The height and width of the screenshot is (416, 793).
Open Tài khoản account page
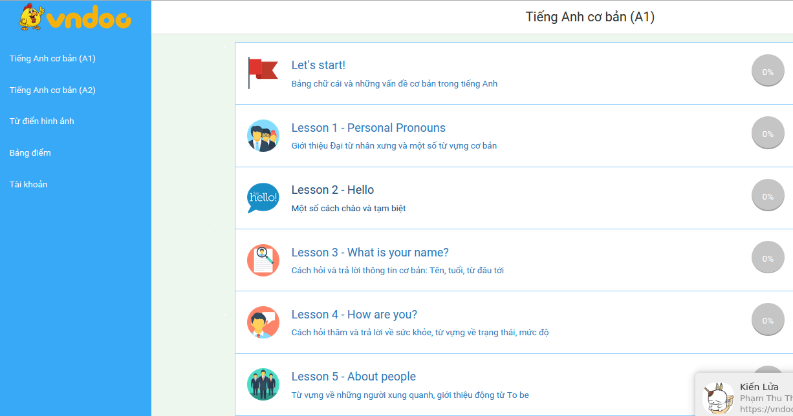coord(28,185)
